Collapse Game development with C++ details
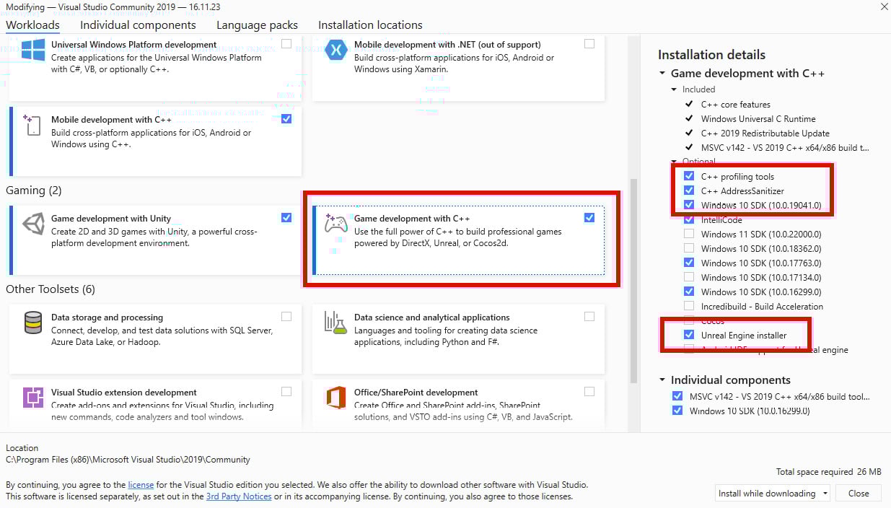 (x=662, y=74)
